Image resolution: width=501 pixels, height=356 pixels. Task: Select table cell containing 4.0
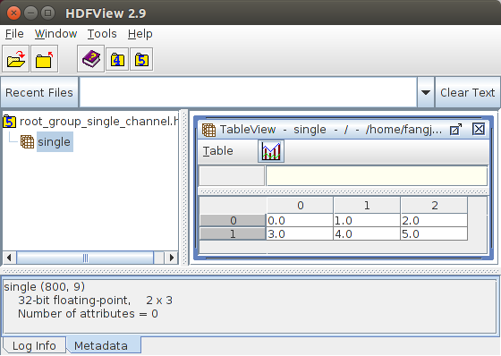(x=367, y=234)
